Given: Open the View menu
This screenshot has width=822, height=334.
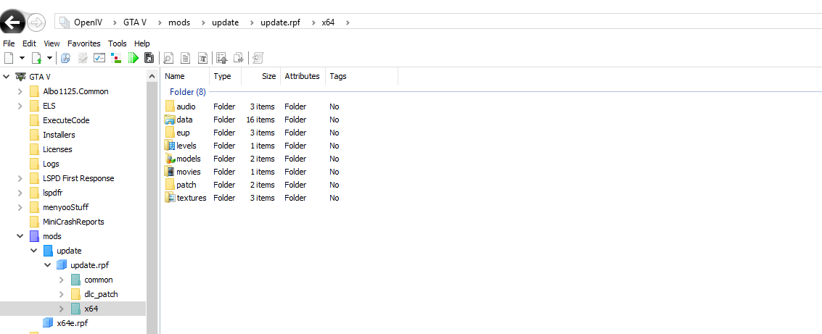Looking at the screenshot, I should coord(52,43).
